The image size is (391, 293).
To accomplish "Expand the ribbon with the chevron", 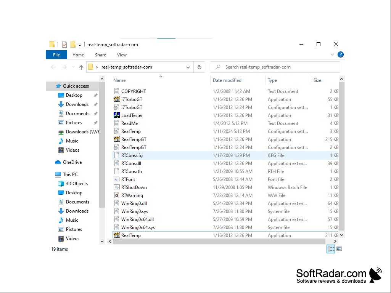I will (332, 54).
